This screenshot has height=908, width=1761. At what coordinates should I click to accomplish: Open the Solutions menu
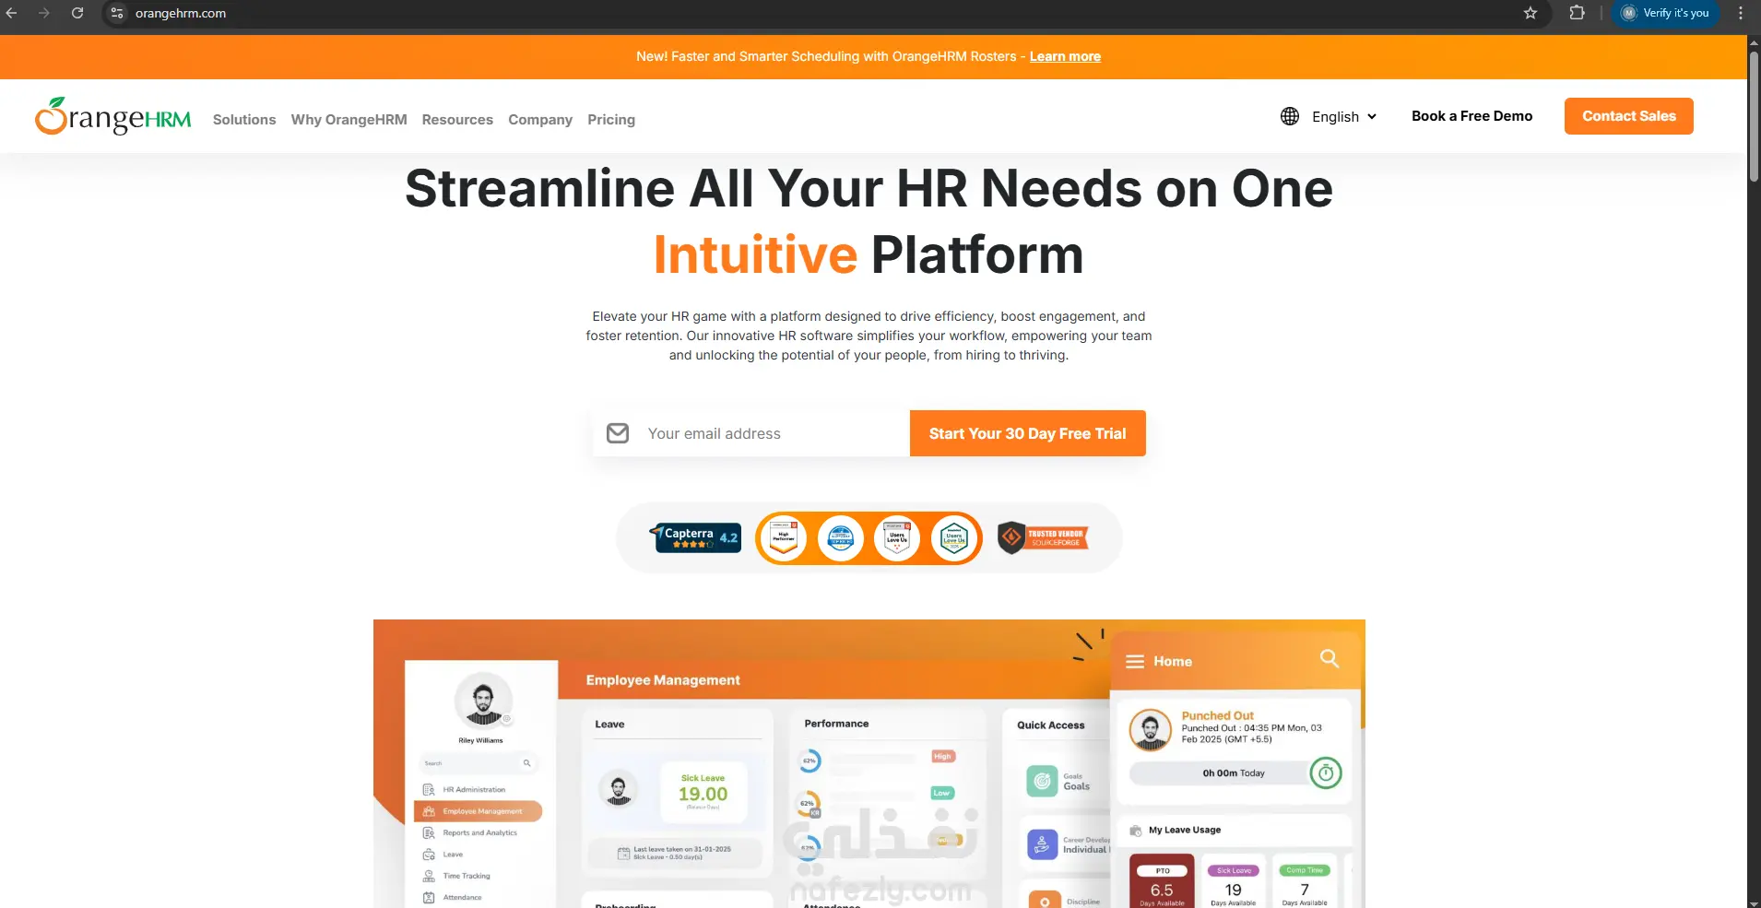click(x=244, y=120)
